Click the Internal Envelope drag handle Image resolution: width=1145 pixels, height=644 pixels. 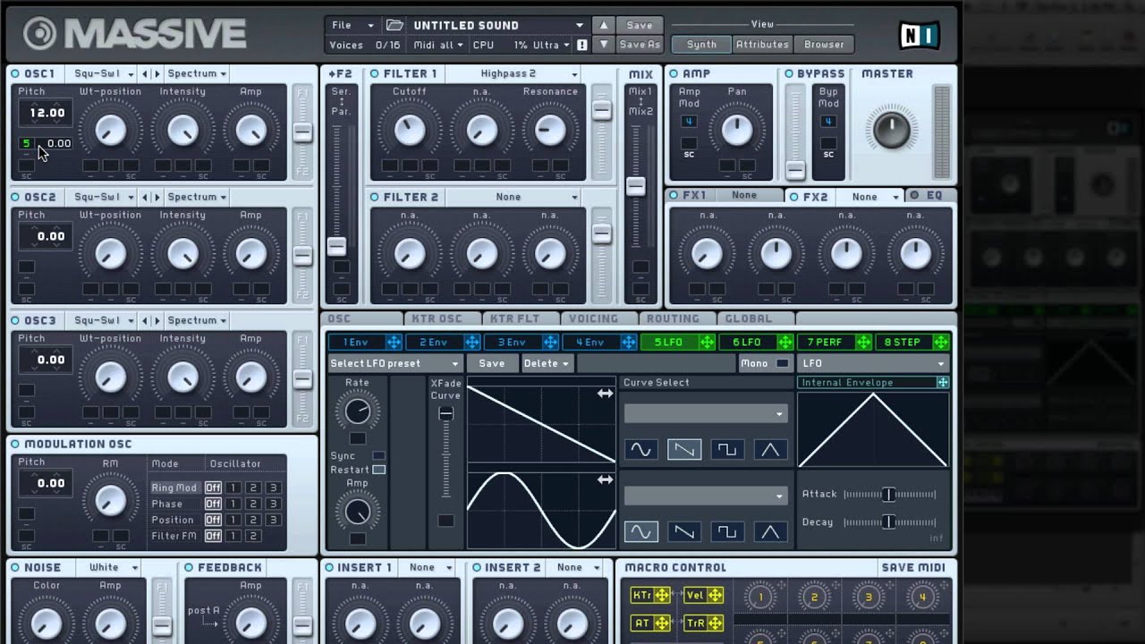point(942,382)
